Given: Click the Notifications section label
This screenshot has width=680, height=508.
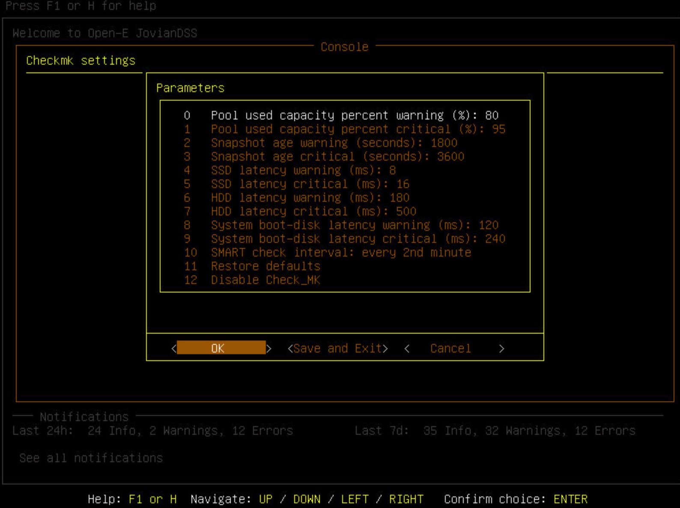Looking at the screenshot, I should click(84, 416).
